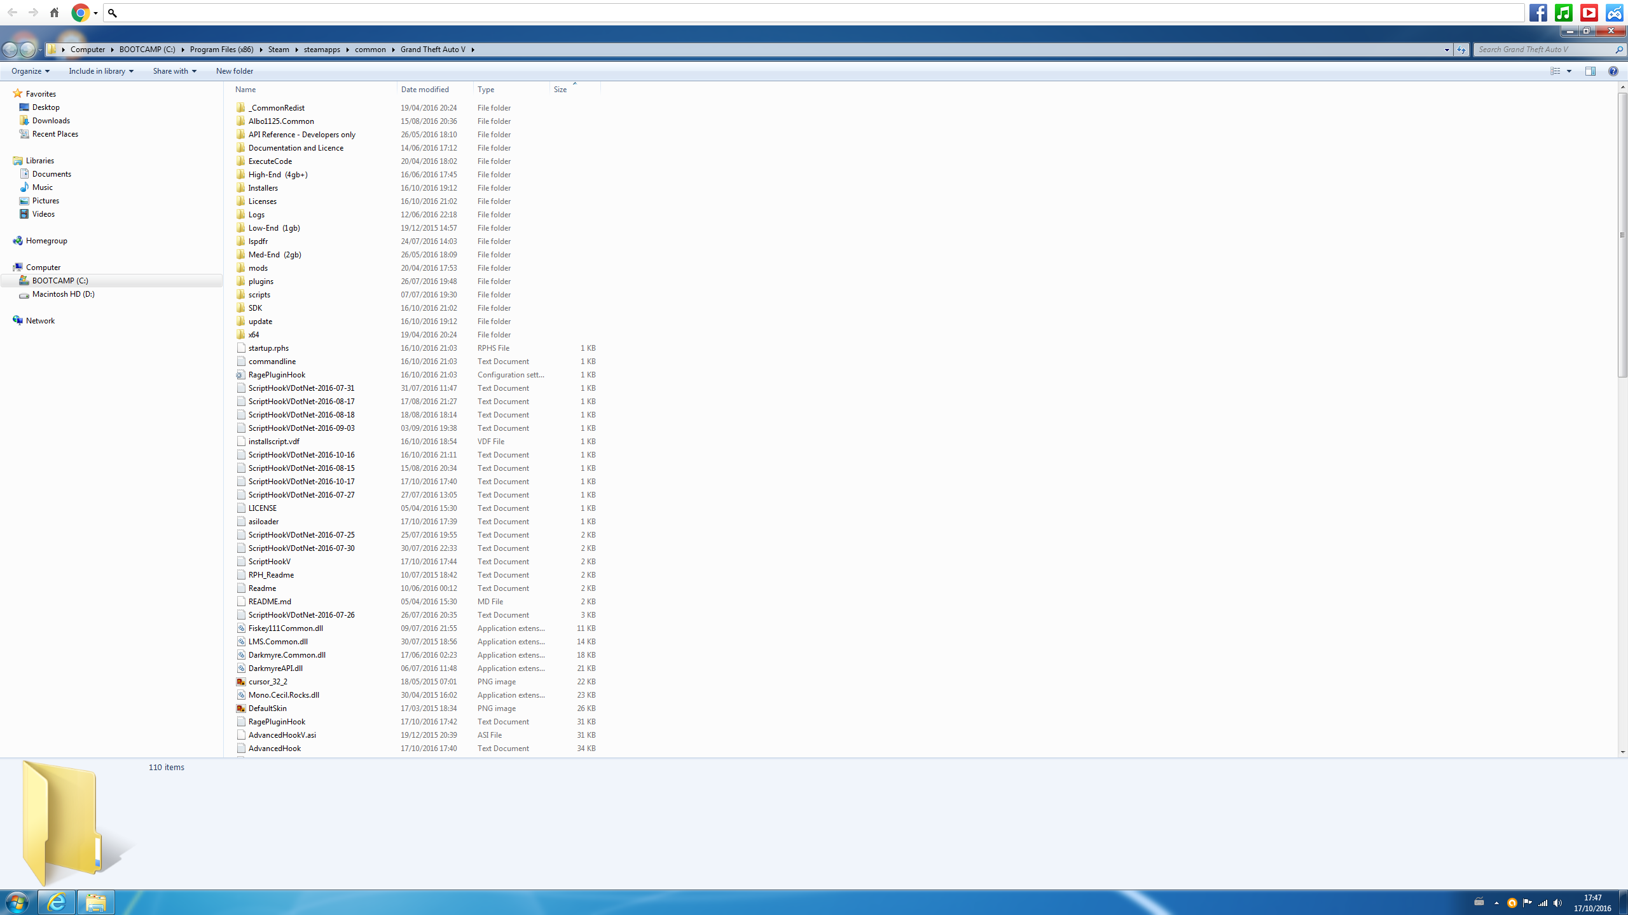
Task: Select Macintosh HD (D:) in navigation pane
Action: (63, 294)
